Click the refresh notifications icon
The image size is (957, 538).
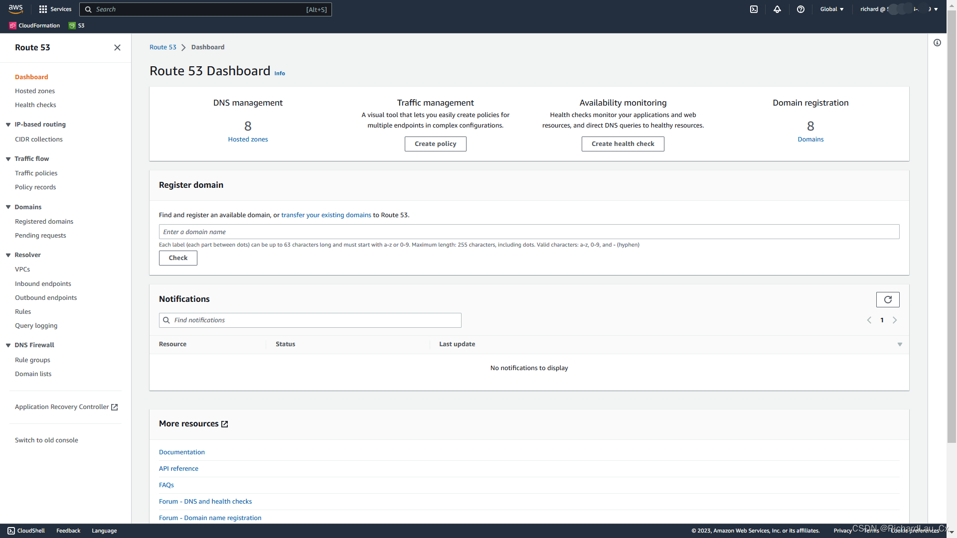(x=887, y=299)
